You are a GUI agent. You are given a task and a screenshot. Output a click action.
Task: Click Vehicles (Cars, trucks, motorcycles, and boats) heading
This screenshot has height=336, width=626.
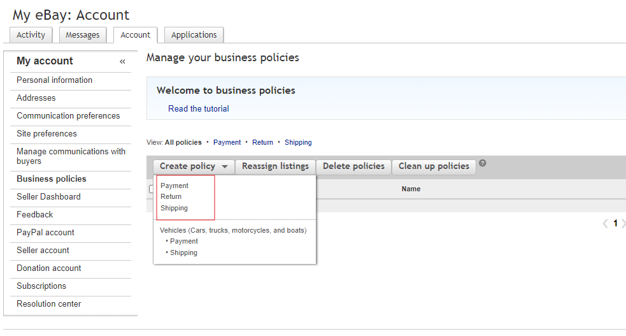coord(233,231)
